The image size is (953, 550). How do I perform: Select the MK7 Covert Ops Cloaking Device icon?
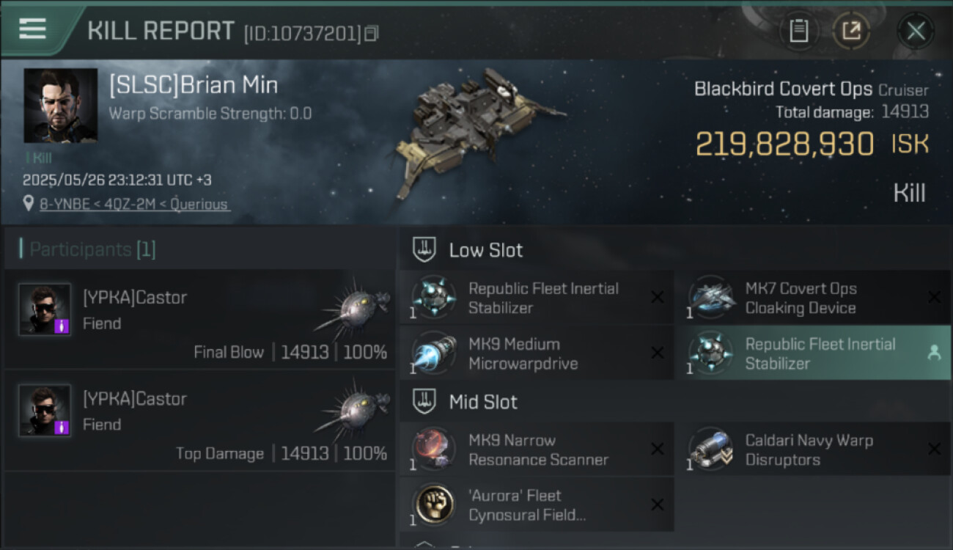pyautogui.click(x=710, y=298)
